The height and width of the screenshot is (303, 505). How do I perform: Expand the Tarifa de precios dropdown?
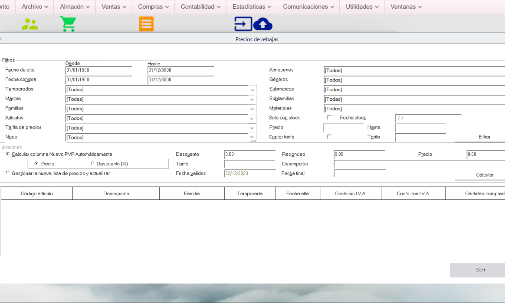coord(252,128)
